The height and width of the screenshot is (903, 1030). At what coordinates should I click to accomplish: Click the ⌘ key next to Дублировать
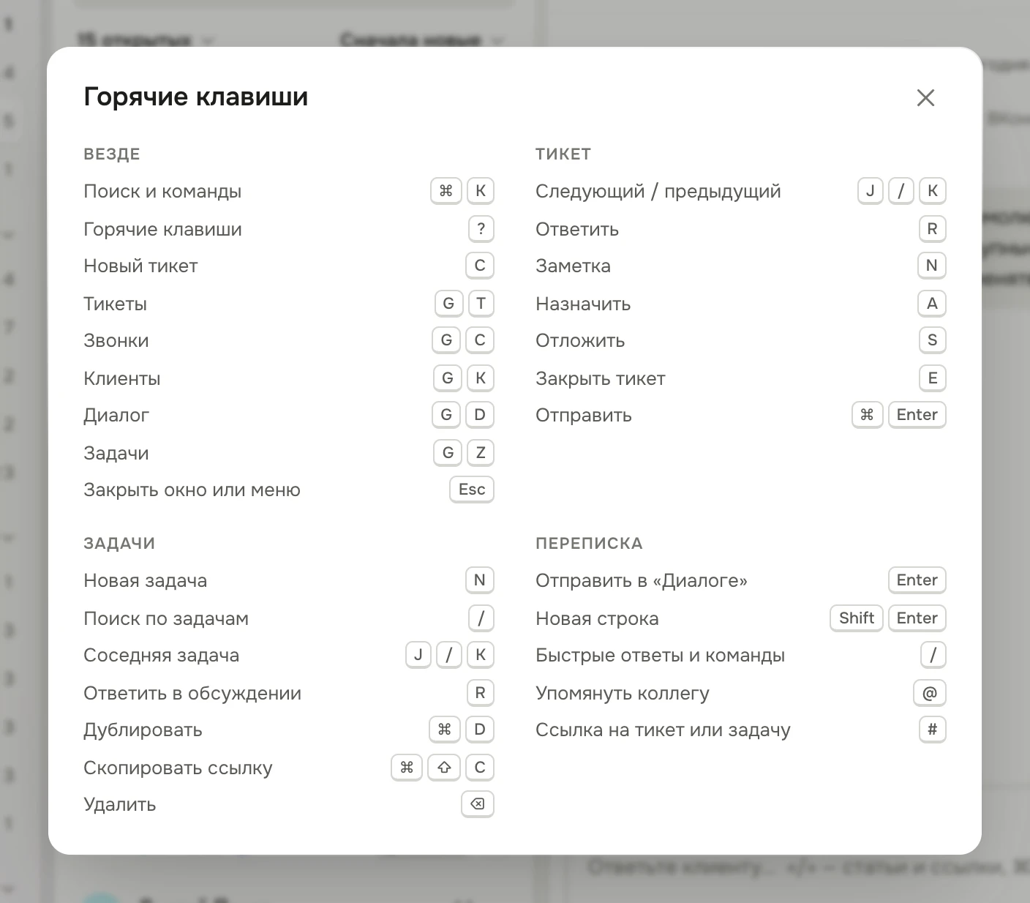point(444,730)
